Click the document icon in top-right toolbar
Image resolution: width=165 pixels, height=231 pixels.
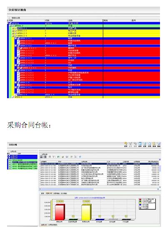[x=149, y=144]
